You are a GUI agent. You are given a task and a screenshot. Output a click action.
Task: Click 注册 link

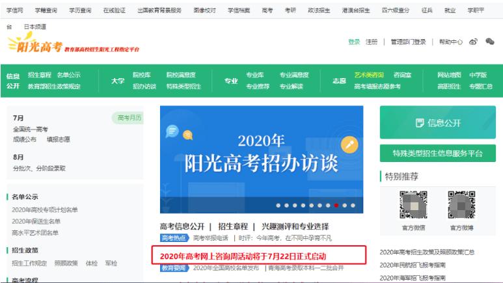click(x=372, y=42)
